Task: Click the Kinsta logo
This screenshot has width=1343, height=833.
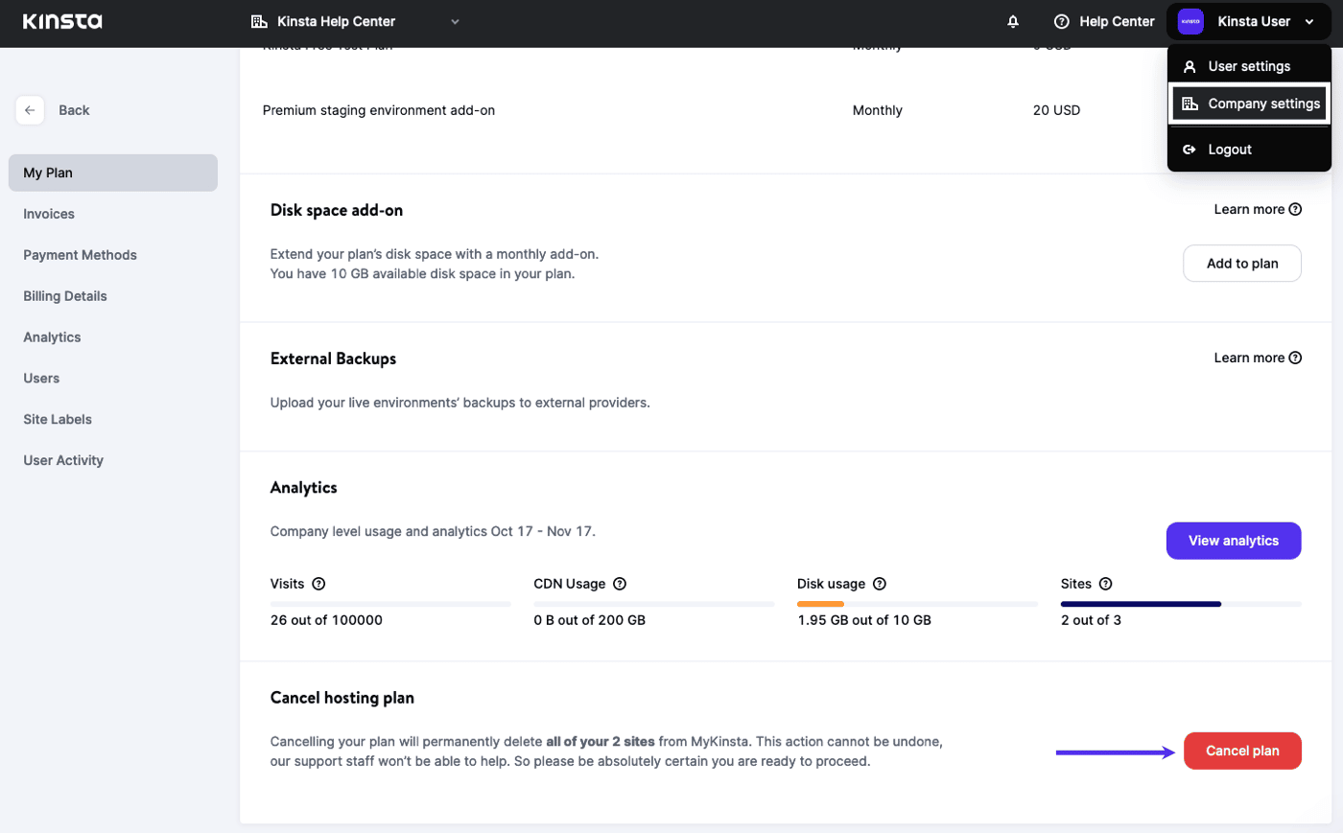Action: (x=62, y=21)
